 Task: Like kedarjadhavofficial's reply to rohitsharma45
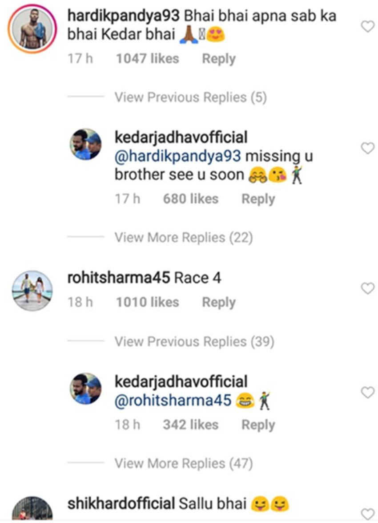tap(367, 393)
